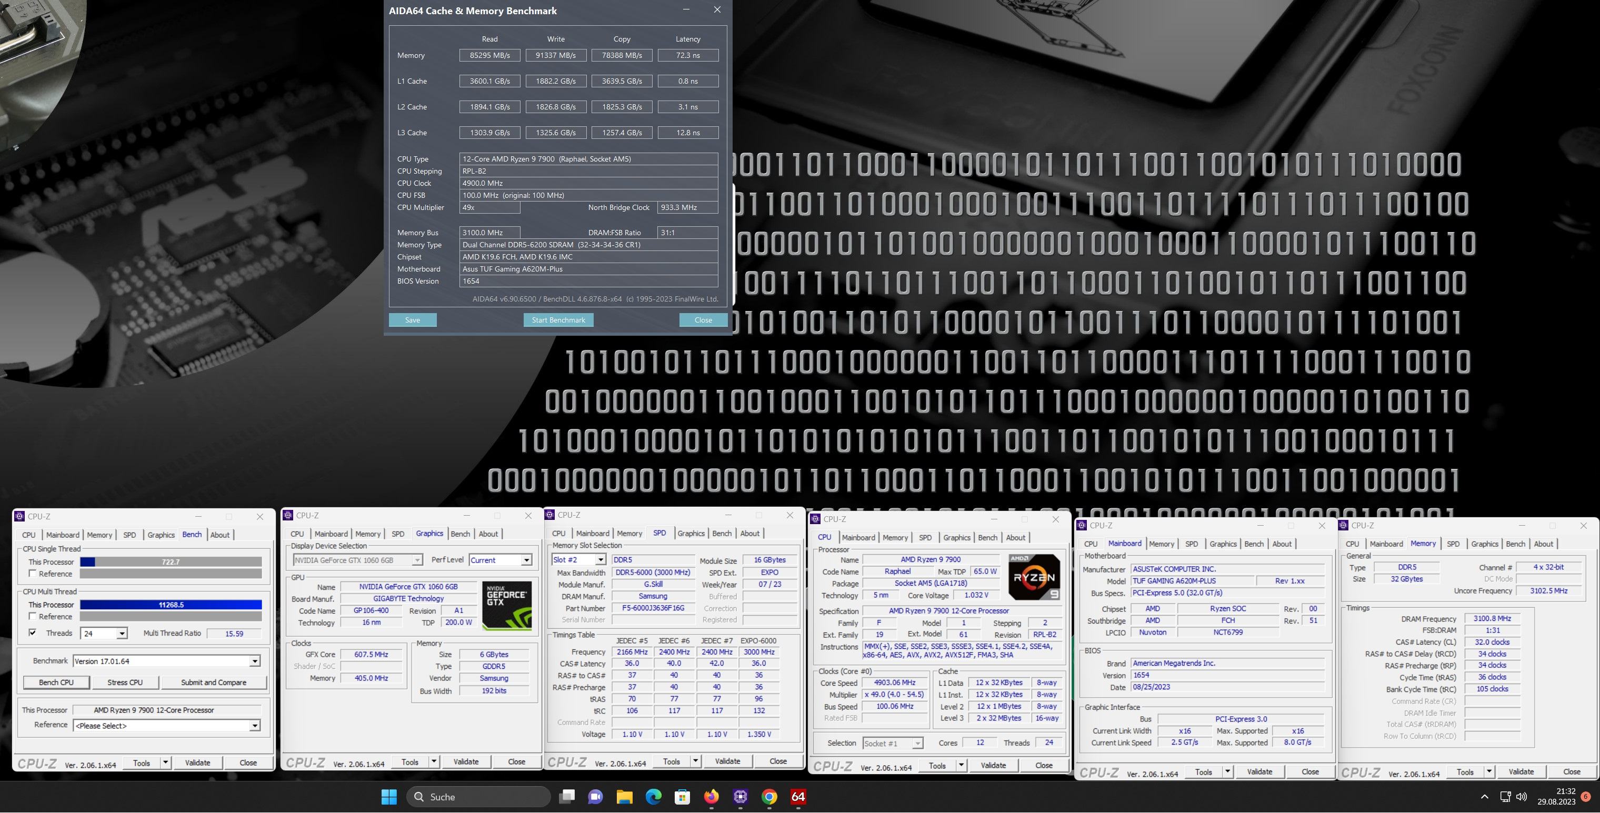Screen dimensions: 1600x813
Task: Click Tools button in the Mainboard window
Action: point(1203,772)
